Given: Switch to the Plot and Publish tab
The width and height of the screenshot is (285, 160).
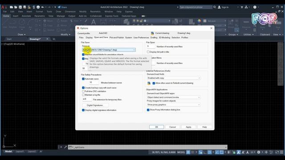Looking at the screenshot, I should pos(117,37).
